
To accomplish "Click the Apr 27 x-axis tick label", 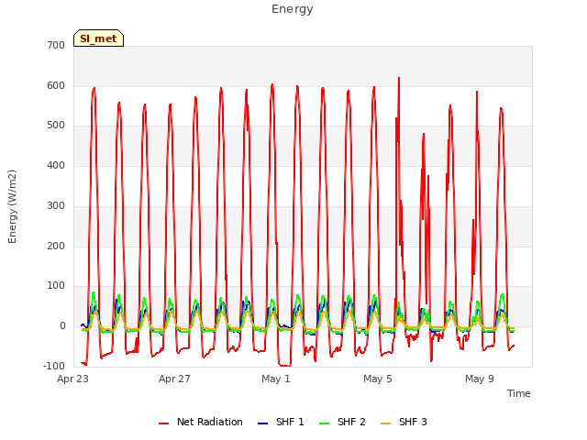I will (x=174, y=379).
